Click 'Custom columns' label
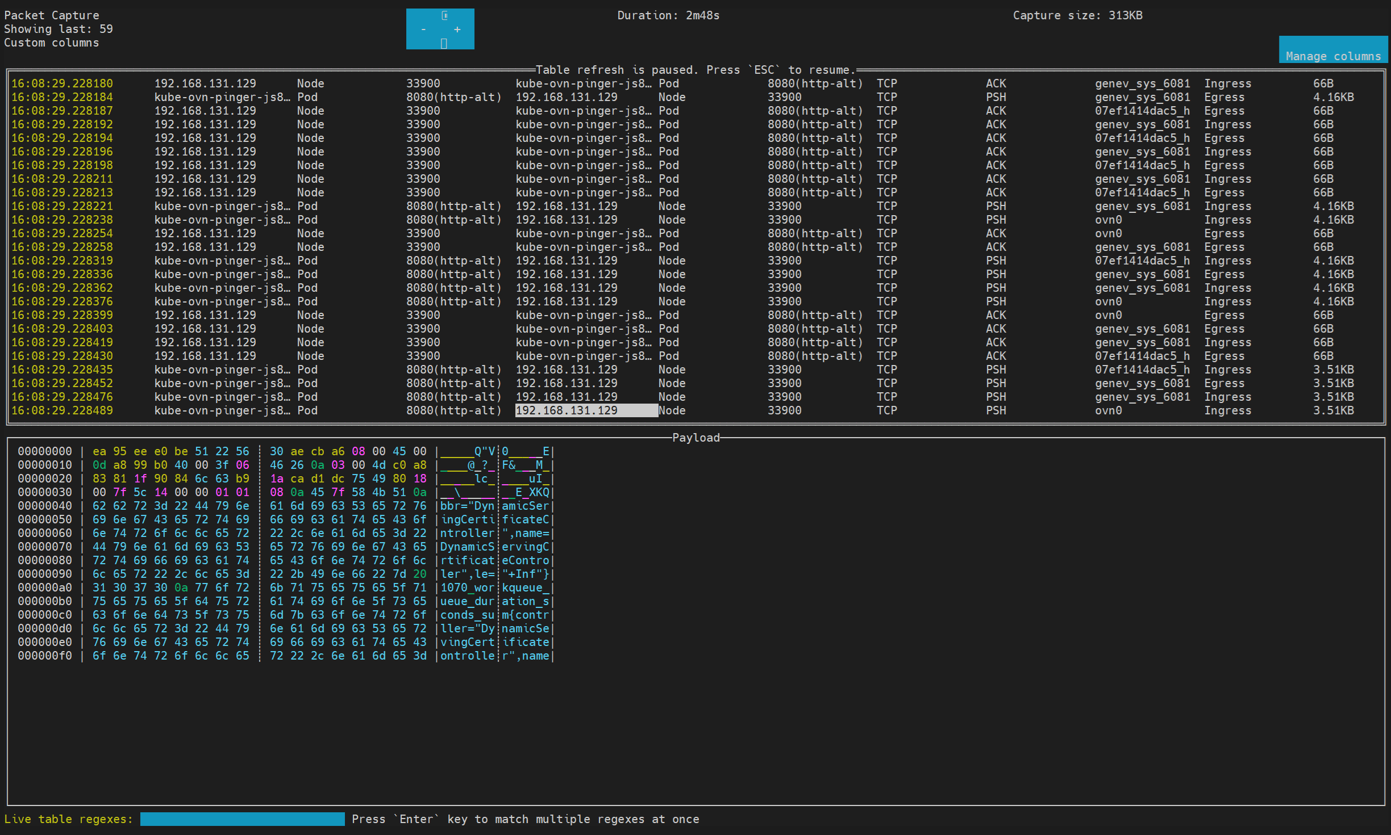Screen dimensions: 1391x835 (51, 43)
